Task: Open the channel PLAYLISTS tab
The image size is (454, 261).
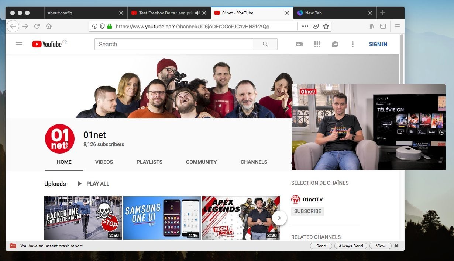Action: (x=149, y=162)
